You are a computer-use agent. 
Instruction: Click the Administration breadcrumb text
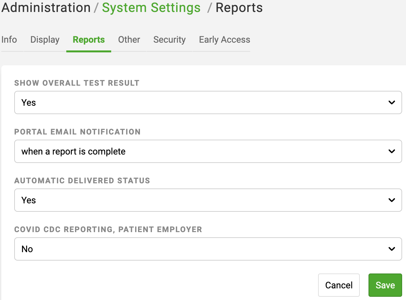pos(46,8)
